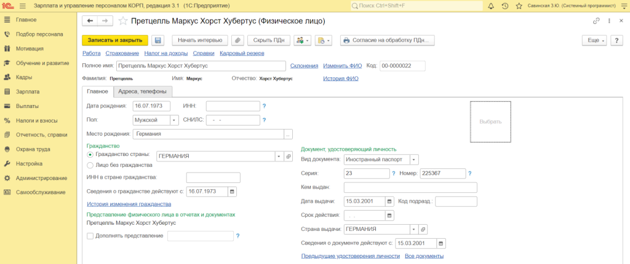630x264 pixels.
Task: Expand the Вид документа dropdown
Action: tap(414, 159)
